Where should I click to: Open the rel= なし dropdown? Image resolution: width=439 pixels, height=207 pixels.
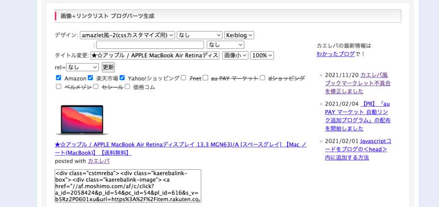[82, 67]
